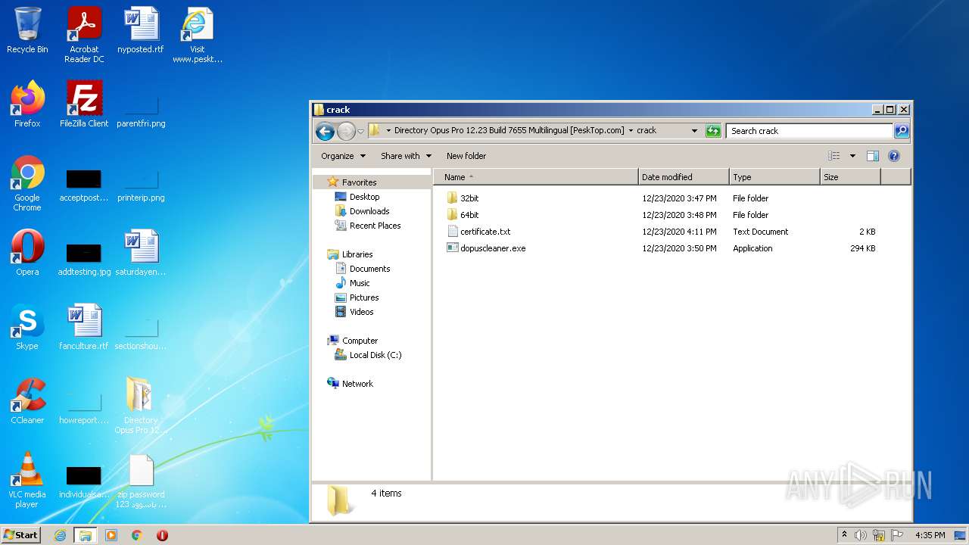This screenshot has width=969, height=545.
Task: Select the sectionshou... desktop file
Action: (141, 333)
